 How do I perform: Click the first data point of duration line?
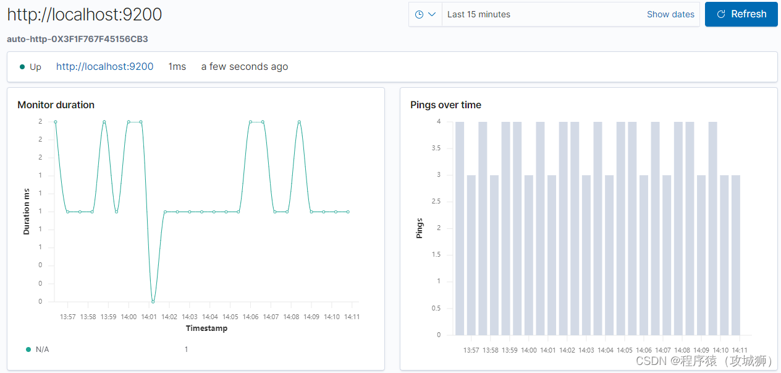[56, 122]
